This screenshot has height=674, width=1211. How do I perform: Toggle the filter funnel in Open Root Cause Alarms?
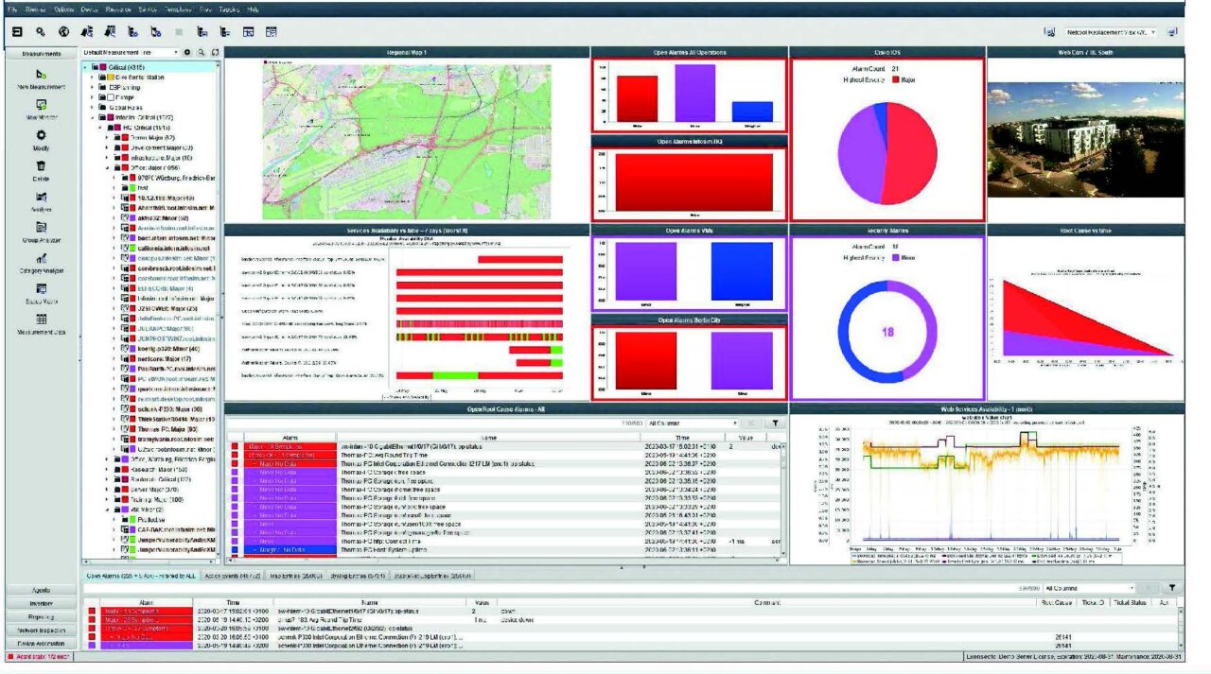tap(776, 423)
